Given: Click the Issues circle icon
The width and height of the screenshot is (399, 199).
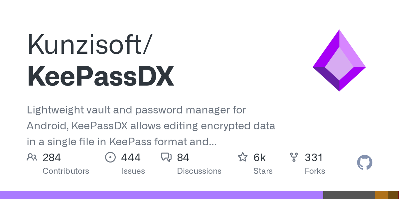Looking at the screenshot, I should coord(110,157).
